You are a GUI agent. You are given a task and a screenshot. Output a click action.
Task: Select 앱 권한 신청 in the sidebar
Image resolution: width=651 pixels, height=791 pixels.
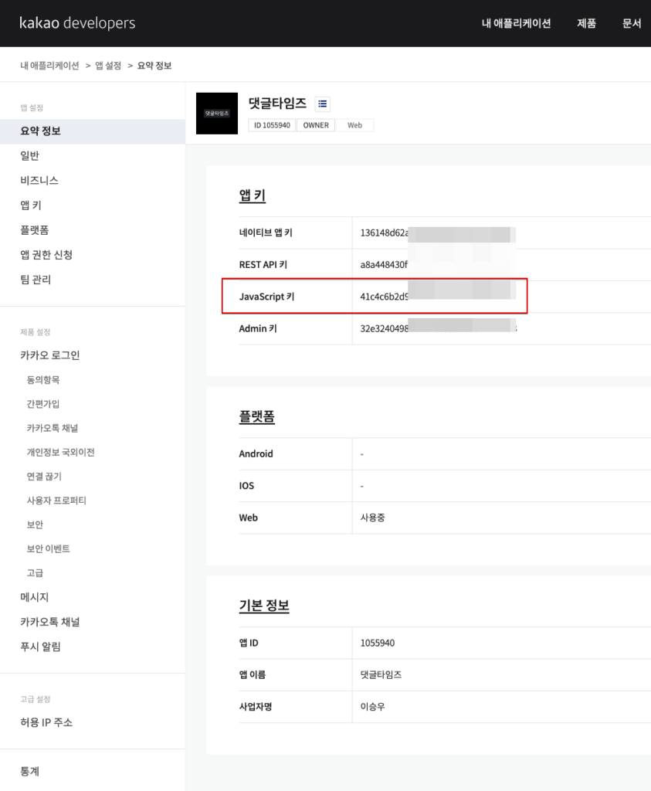[46, 255]
